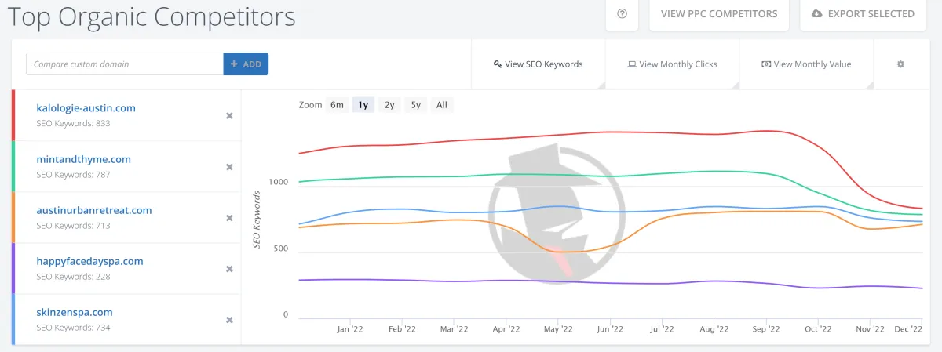
Task: Switch to View Monthly Clicks tab
Action: pyautogui.click(x=672, y=64)
